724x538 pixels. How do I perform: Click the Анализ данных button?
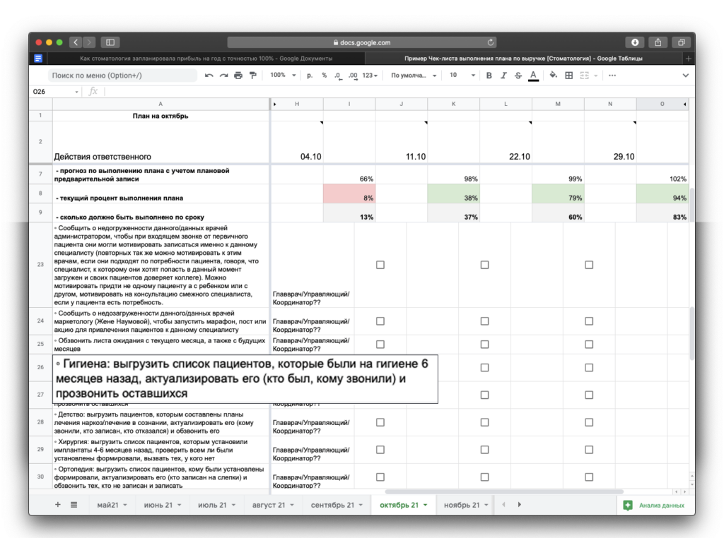[654, 506]
